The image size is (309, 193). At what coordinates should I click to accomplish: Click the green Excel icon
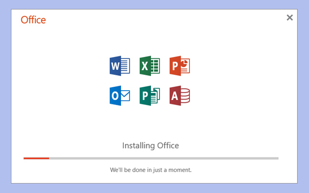point(150,65)
